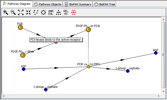Select the ADP molecule node
This screenshot has height=100, width=167.
(x=156, y=53)
